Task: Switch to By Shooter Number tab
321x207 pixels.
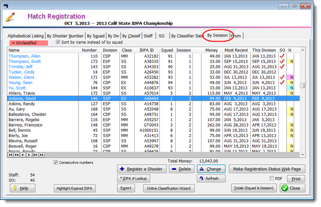Action: [x=65, y=36]
